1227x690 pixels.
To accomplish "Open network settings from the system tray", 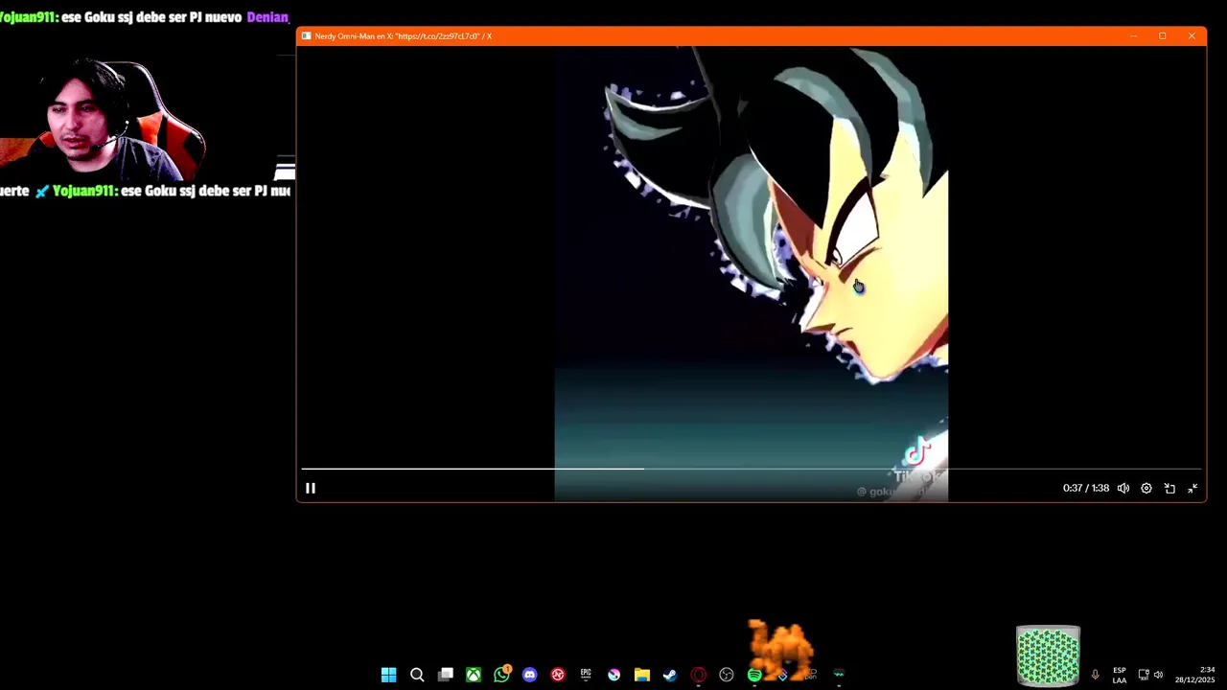I will point(1144,675).
